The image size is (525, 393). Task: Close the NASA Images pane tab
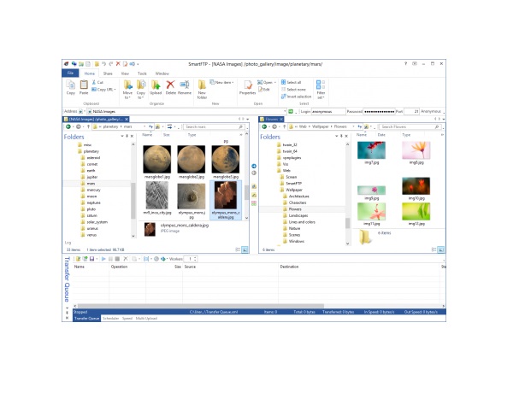coord(127,119)
